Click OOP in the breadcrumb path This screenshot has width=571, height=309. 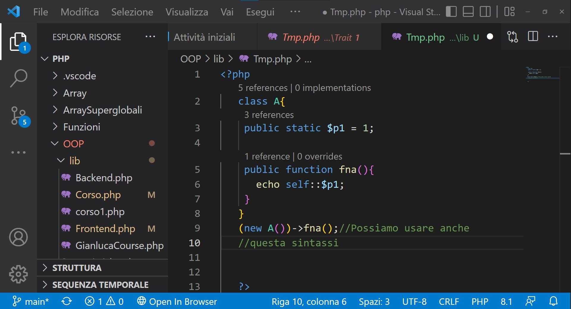(191, 59)
